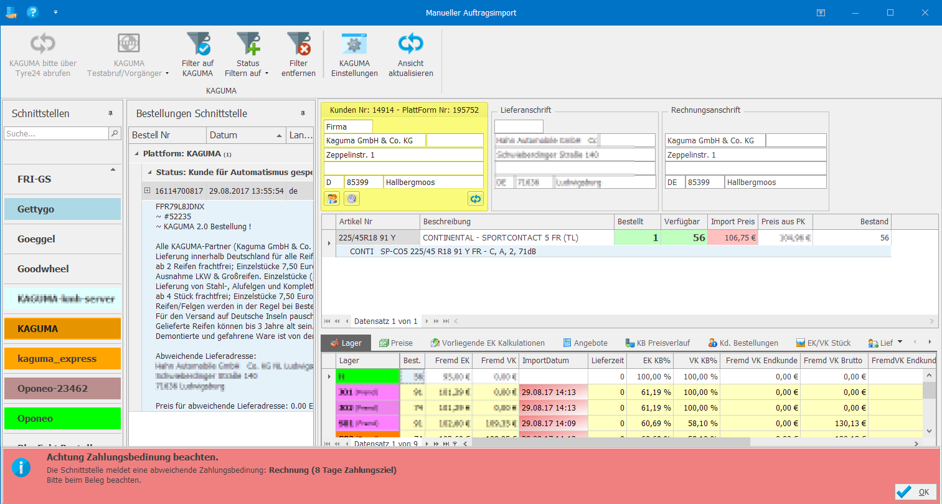The image size is (942, 504).
Task: Switch to the 'EK/VK Stück' tab
Action: coord(824,343)
